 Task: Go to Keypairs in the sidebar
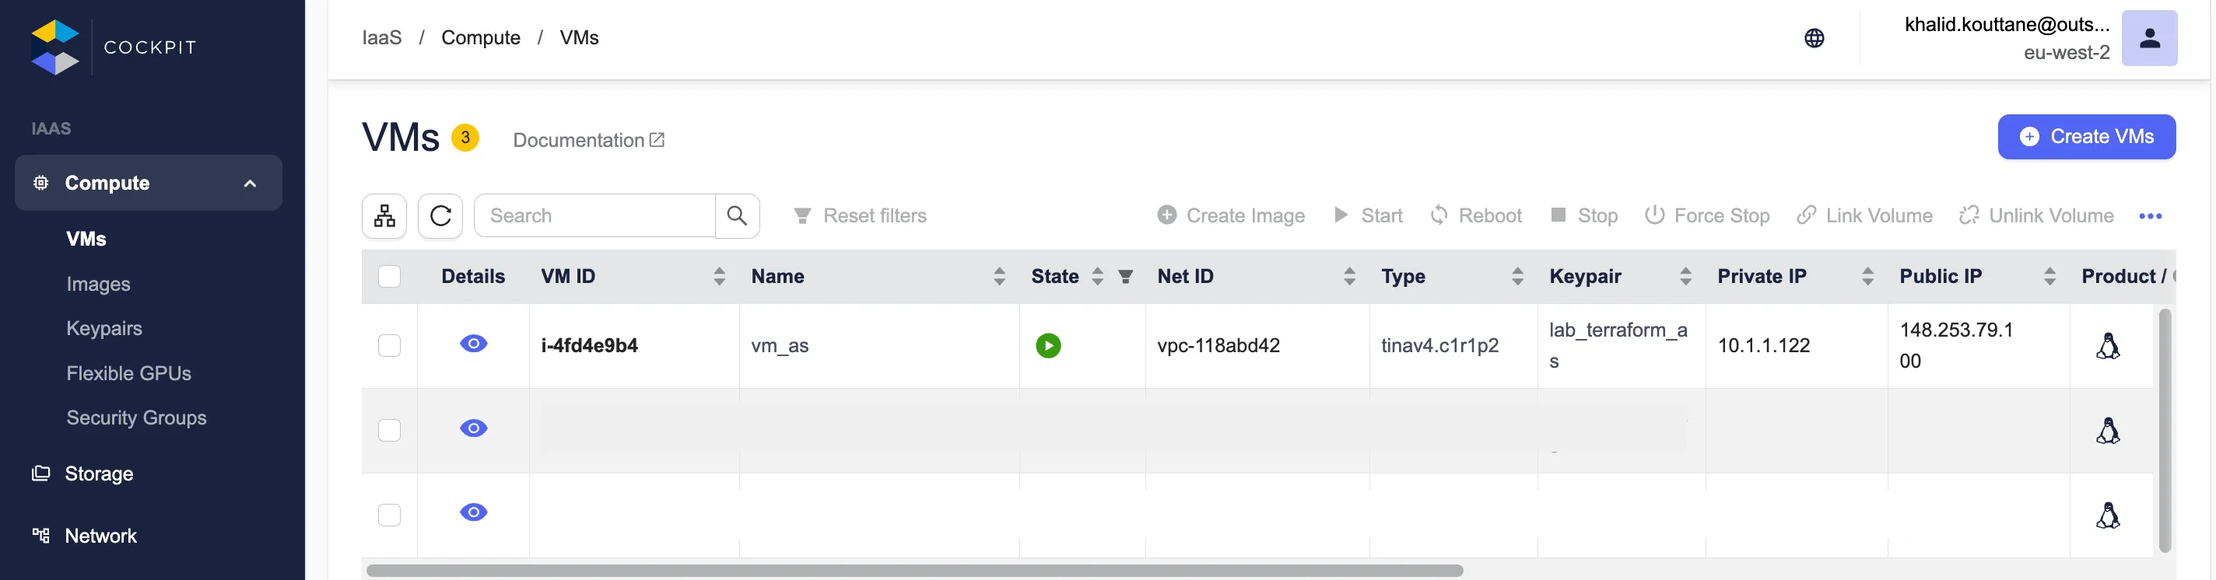pos(104,328)
